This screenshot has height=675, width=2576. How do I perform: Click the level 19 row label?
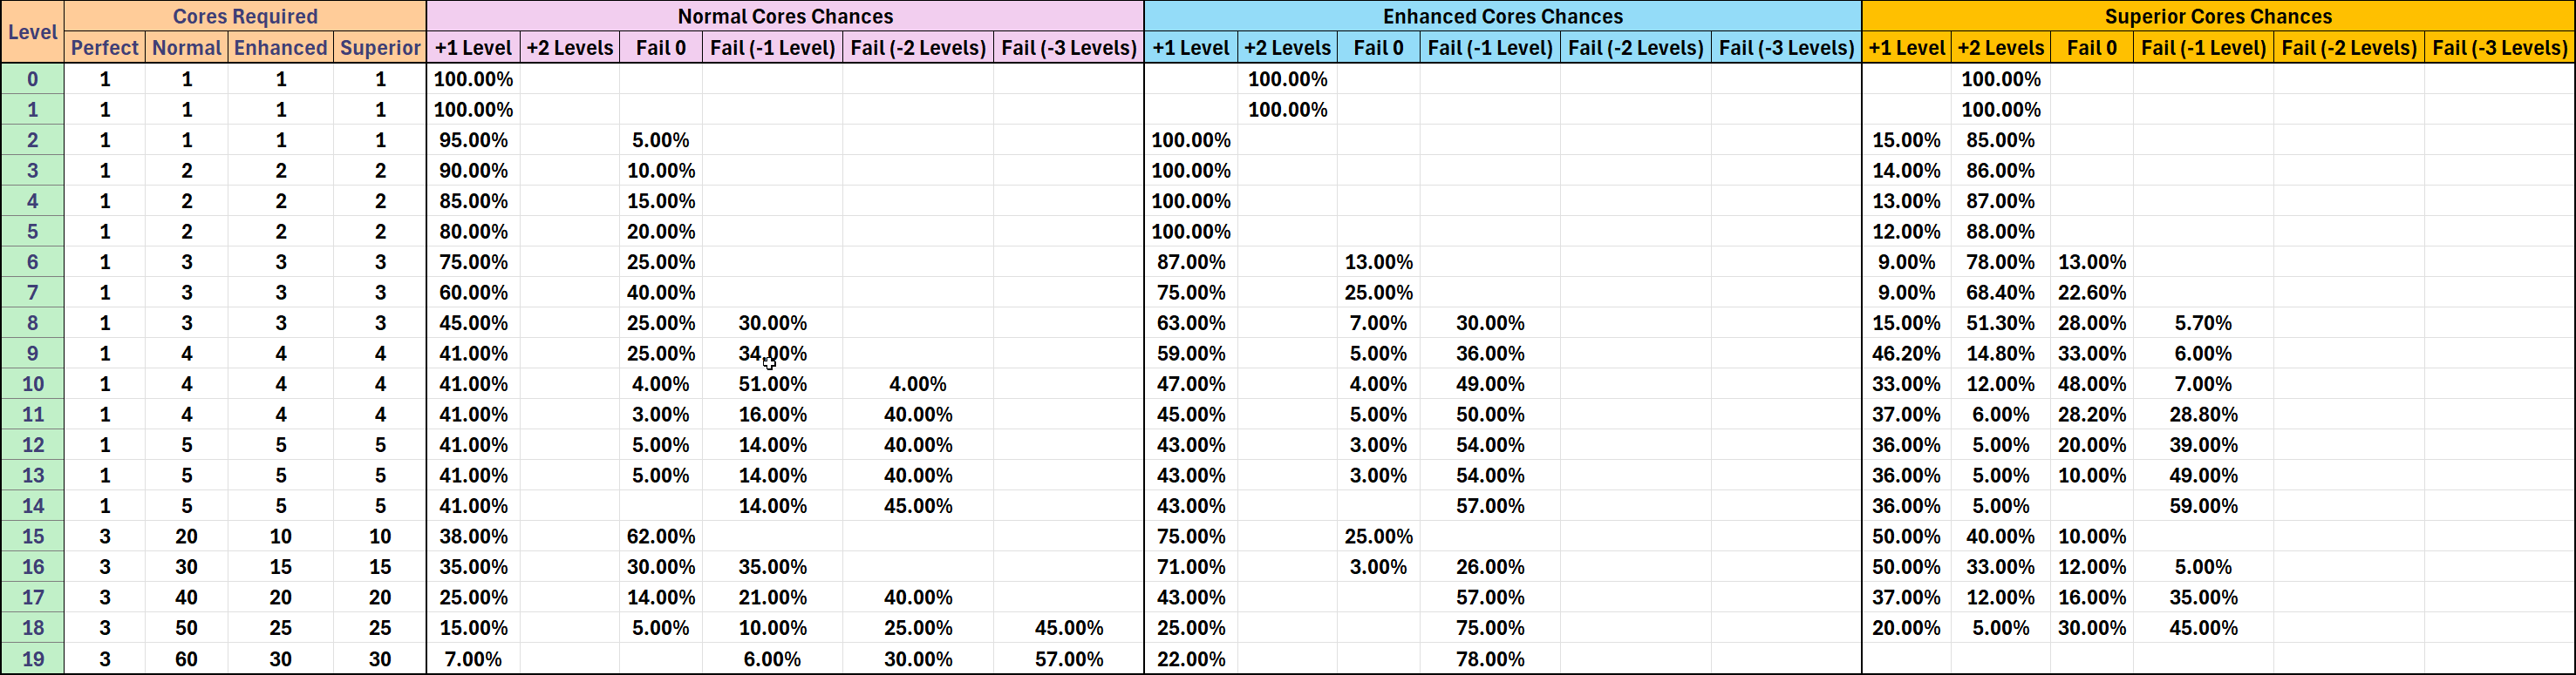pos(33,659)
